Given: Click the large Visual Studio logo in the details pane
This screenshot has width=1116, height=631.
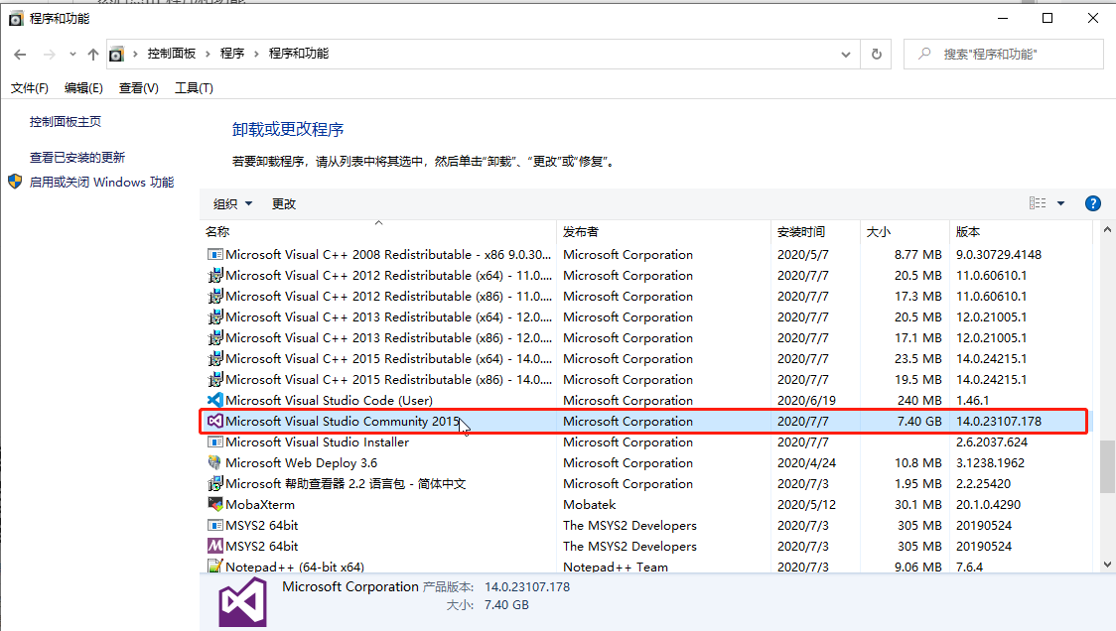Looking at the screenshot, I should tap(242, 602).
